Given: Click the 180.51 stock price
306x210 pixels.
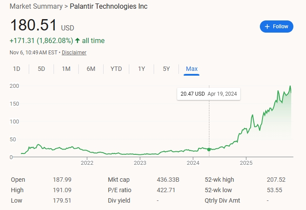Looking at the screenshot, I should click(34, 25).
